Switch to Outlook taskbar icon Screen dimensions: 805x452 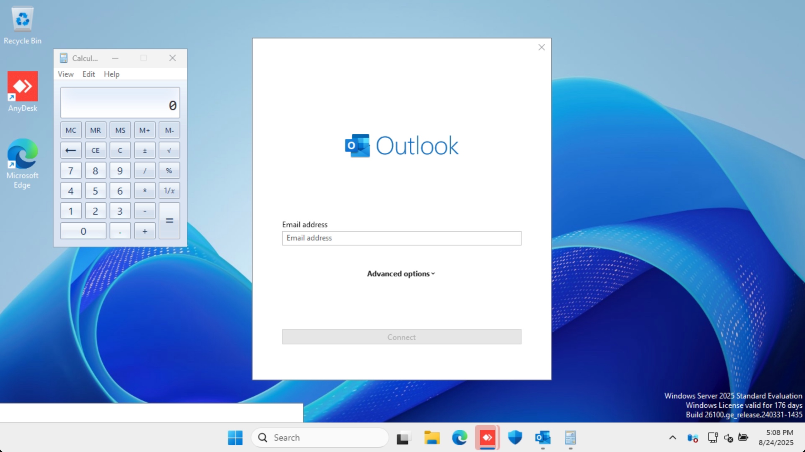click(x=543, y=438)
